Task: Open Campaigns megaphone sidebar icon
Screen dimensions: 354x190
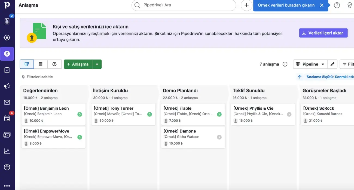Action: (7, 86)
